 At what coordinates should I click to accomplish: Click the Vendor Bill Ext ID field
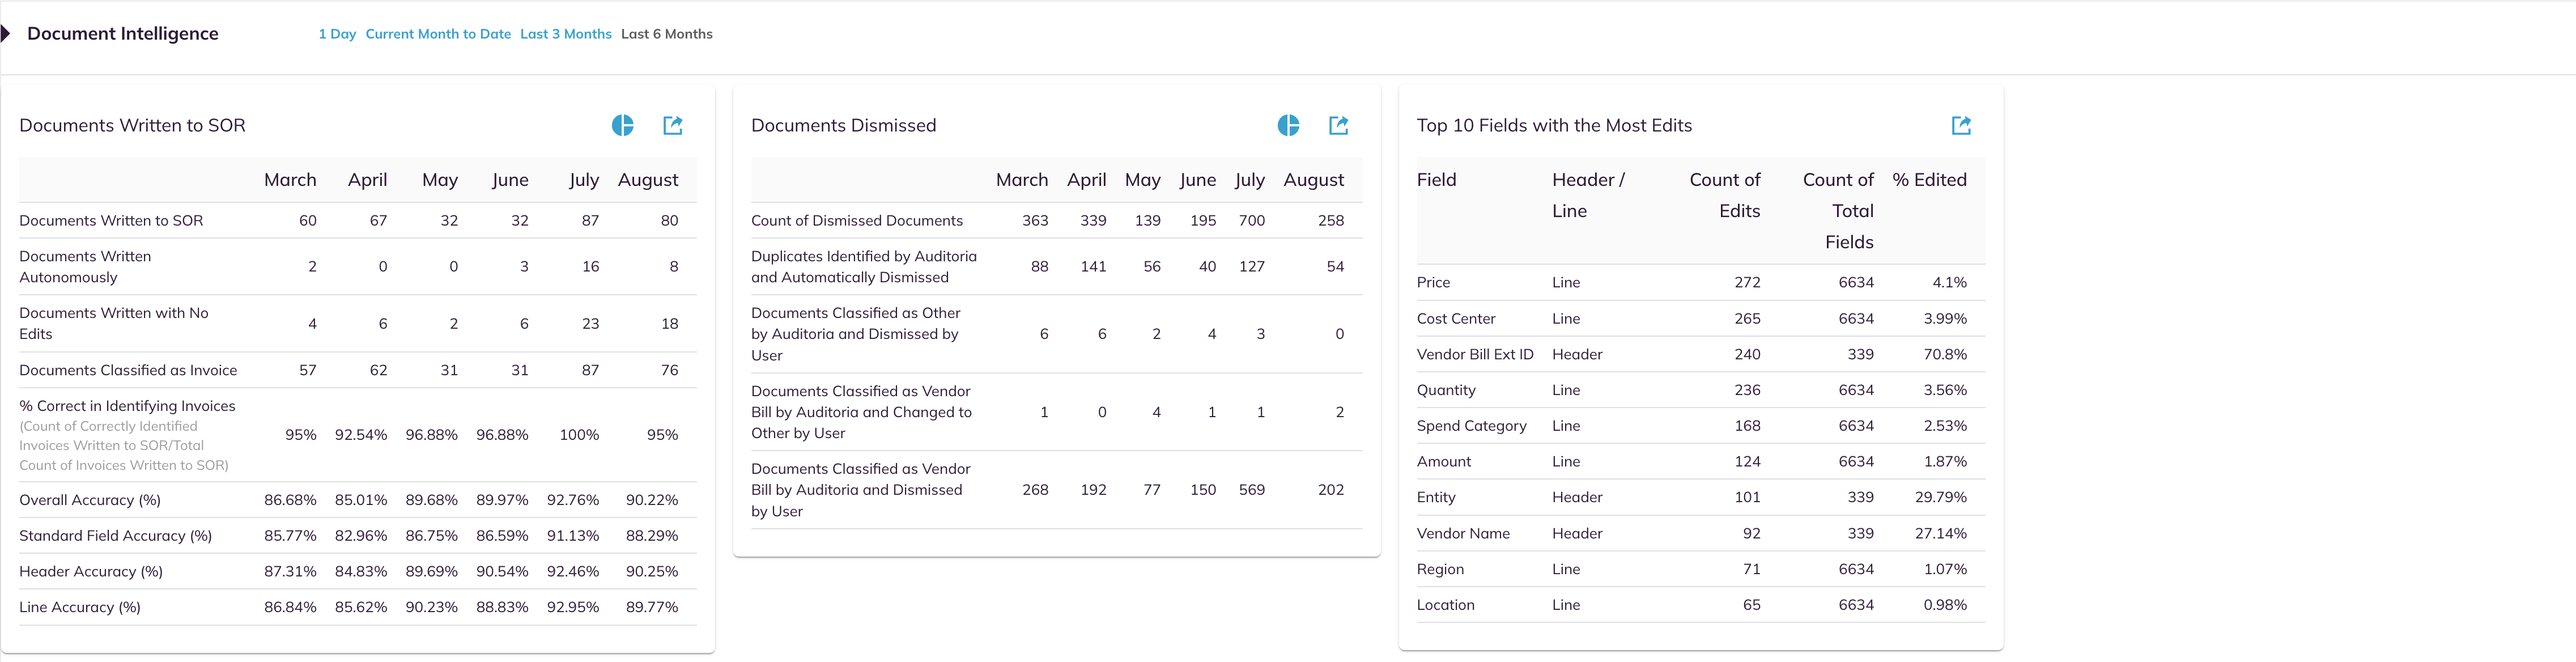pos(1475,354)
